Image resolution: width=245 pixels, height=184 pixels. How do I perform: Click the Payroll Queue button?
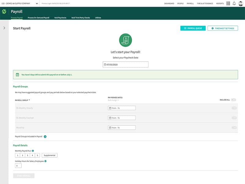(x=193, y=28)
